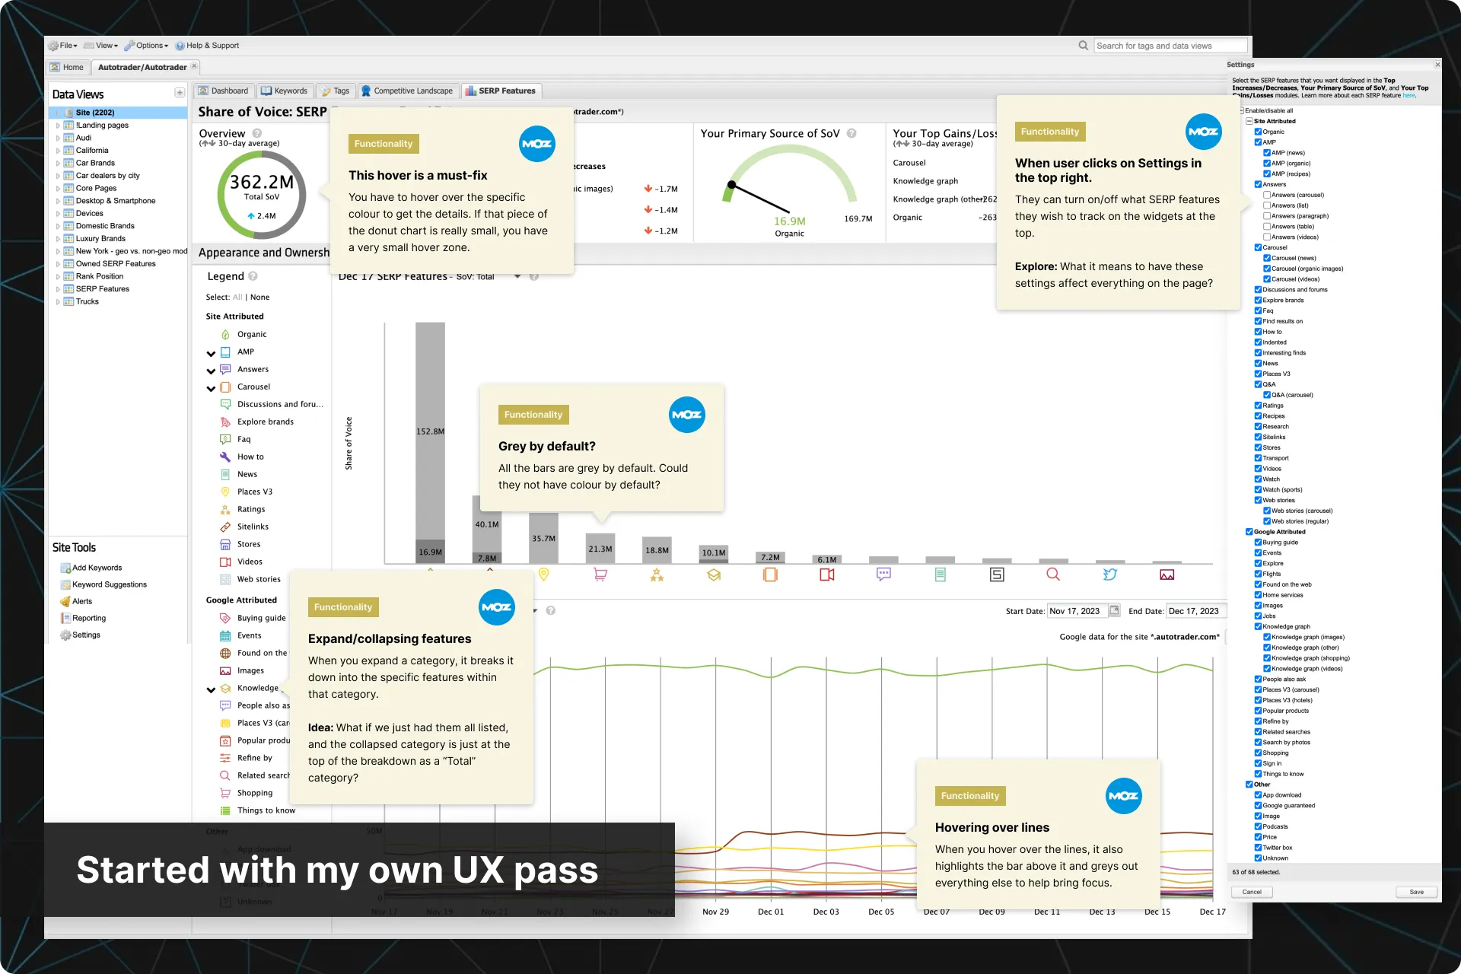Screen dimensions: 1461x974
Task: Collapse the AMP legend chevron
Action: pos(211,353)
